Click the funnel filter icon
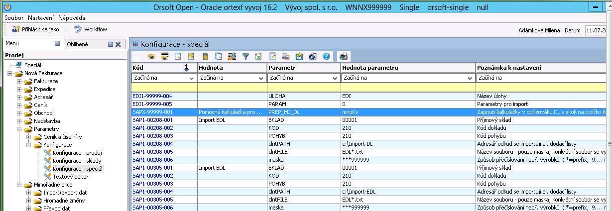This screenshot has width=612, height=211. [245, 56]
